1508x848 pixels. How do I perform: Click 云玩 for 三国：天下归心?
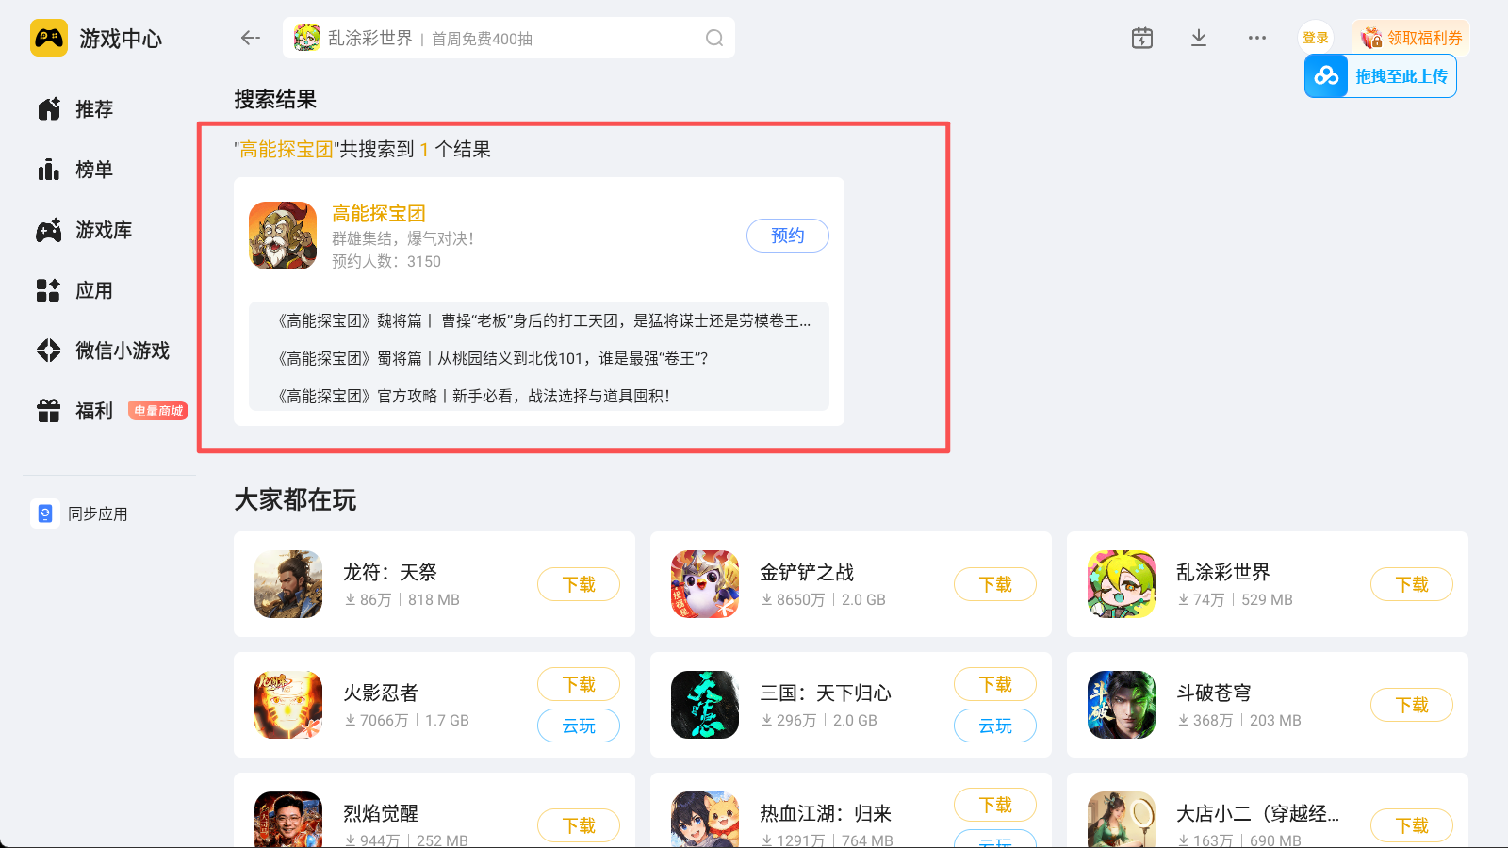coord(995,726)
